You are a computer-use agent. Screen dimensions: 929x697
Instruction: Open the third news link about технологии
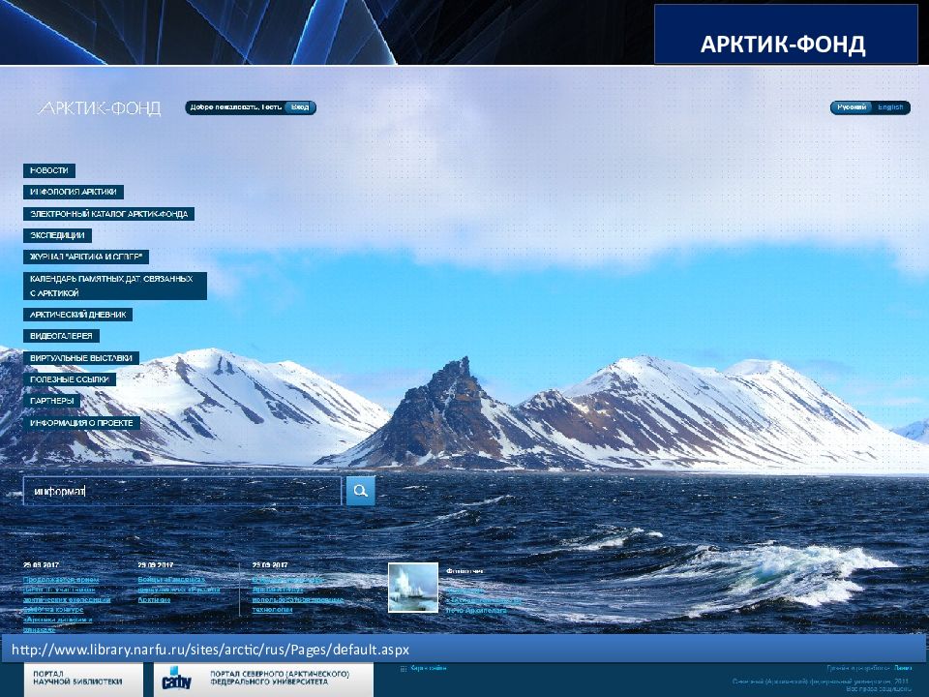tap(298, 593)
